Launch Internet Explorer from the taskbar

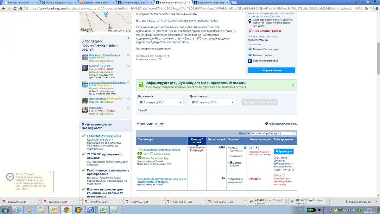[x=18, y=210]
